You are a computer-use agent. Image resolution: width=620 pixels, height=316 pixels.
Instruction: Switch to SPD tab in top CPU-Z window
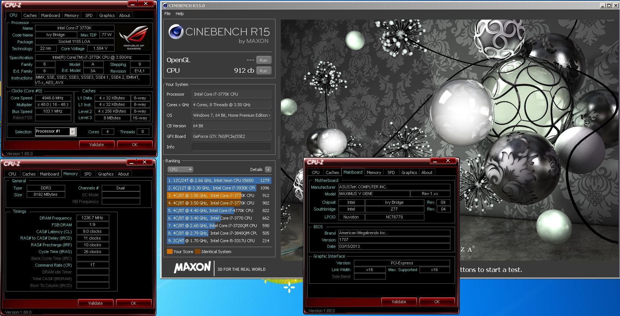point(89,15)
